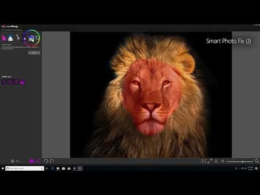The height and width of the screenshot is (195, 260).
Task: Click the fit-to-window icon near zoom controls
Action: (x=203, y=161)
